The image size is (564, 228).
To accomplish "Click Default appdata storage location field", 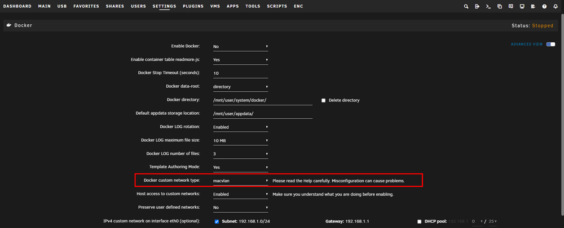I will tap(262, 114).
